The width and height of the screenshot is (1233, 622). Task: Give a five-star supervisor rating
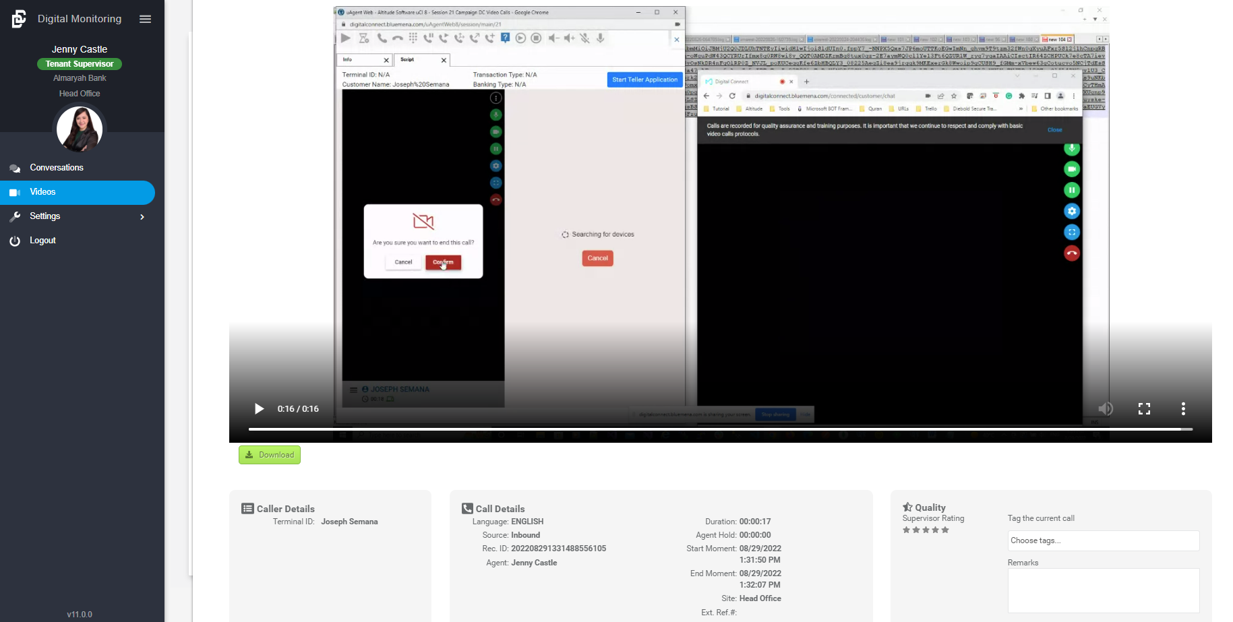pos(945,530)
